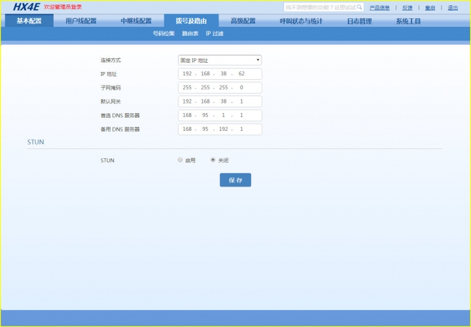Open the 反馈 feedback link

[x=408, y=8]
